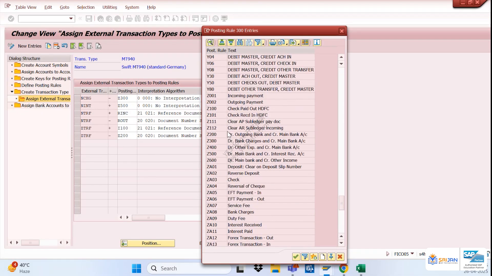Click the print icon in Posting Rule popup
Screen dimensions: 492x276
point(273,43)
